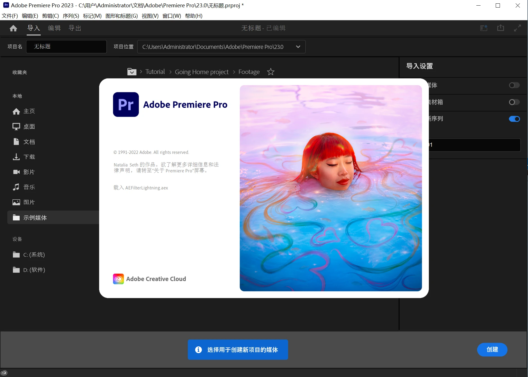Select the 音乐 category in the sidebar
This screenshot has width=528, height=377.
28,187
